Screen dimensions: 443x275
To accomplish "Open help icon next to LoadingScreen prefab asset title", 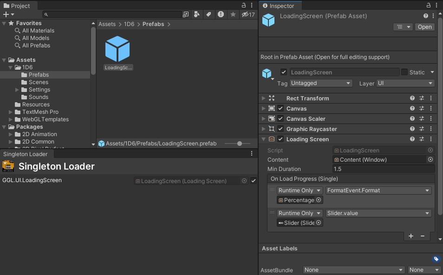I will tap(425, 16).
